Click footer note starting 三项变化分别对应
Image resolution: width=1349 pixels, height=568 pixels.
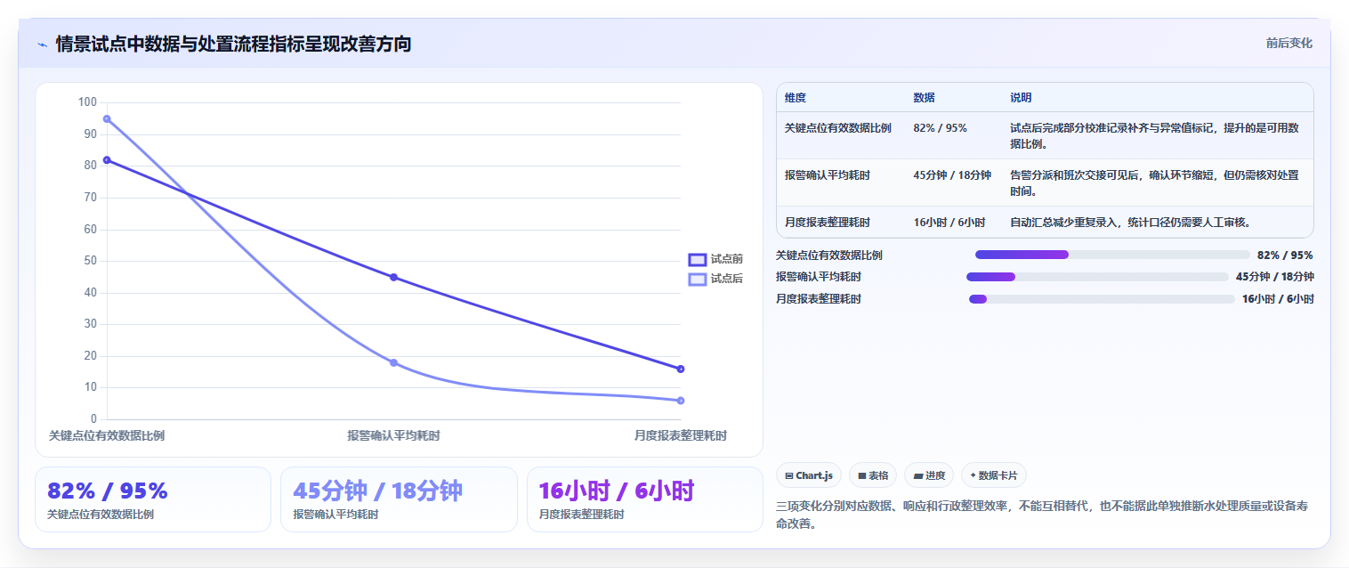pos(1042,515)
